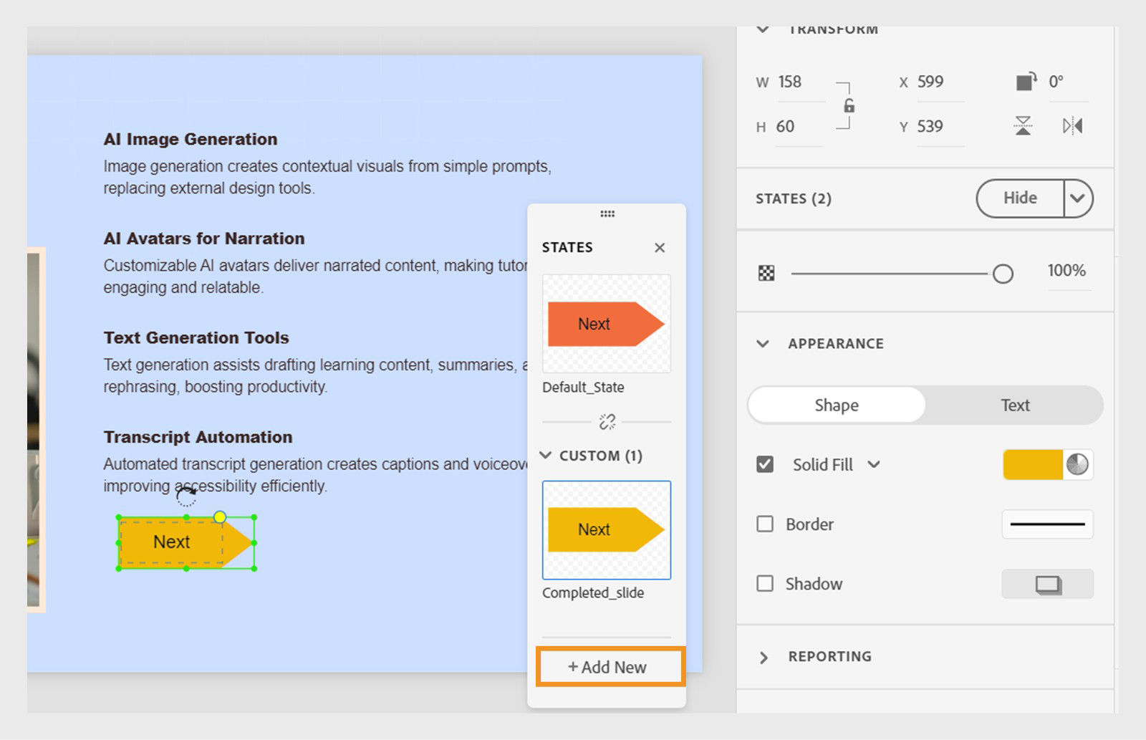
Task: Enable the Shadow checkbox
Action: pos(764,584)
